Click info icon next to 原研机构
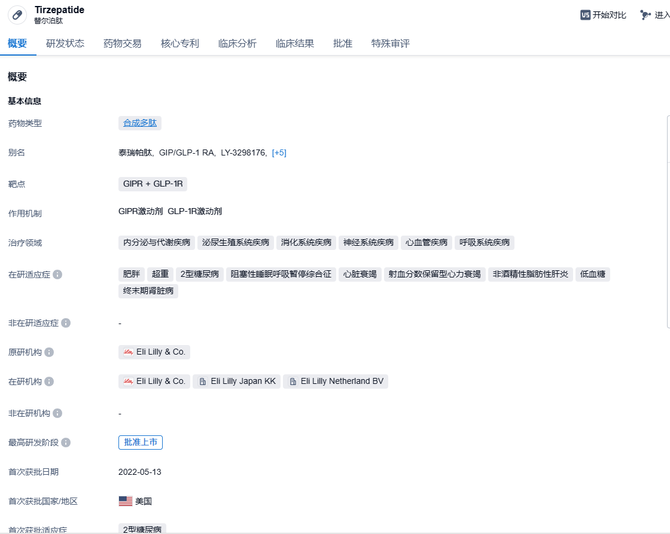The image size is (670, 534). [49, 352]
